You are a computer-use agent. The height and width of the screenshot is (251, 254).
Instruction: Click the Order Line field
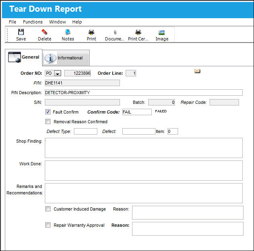pyautogui.click(x=131, y=73)
